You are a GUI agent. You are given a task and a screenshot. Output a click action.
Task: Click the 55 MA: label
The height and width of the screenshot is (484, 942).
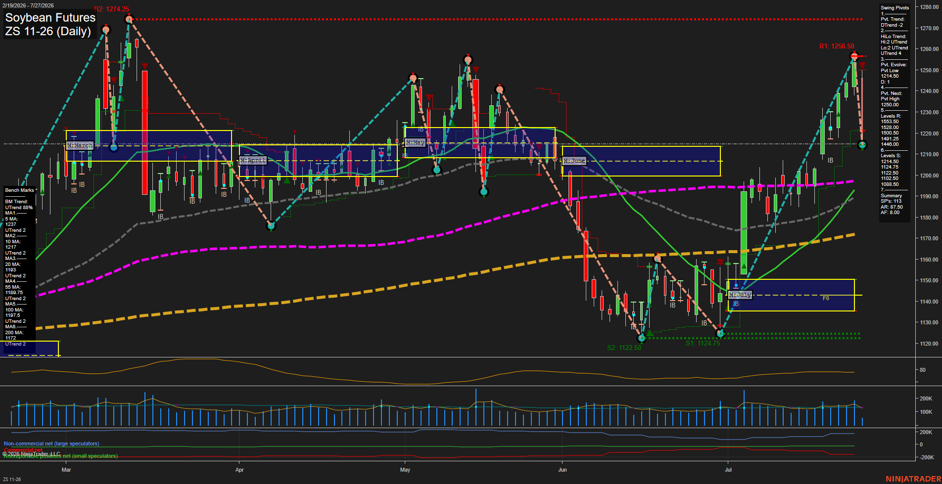(x=13, y=287)
